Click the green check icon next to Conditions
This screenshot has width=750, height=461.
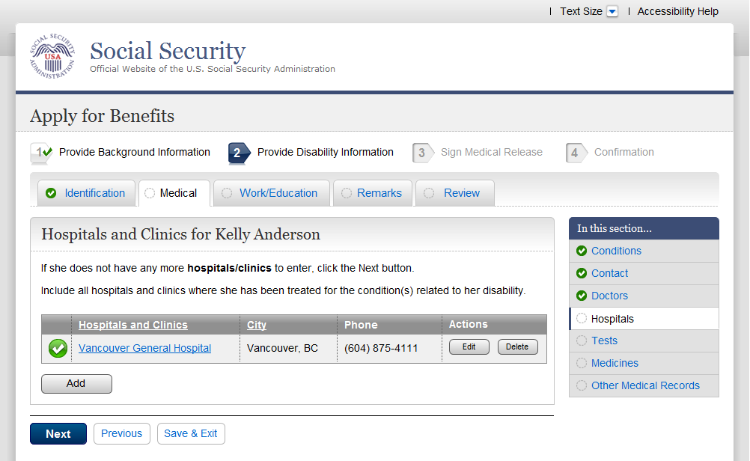pos(582,251)
